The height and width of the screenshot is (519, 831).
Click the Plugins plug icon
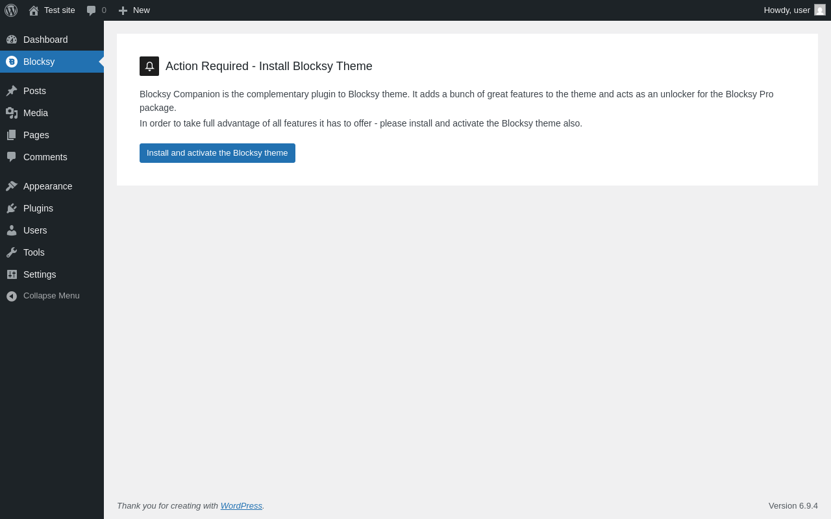coord(12,208)
